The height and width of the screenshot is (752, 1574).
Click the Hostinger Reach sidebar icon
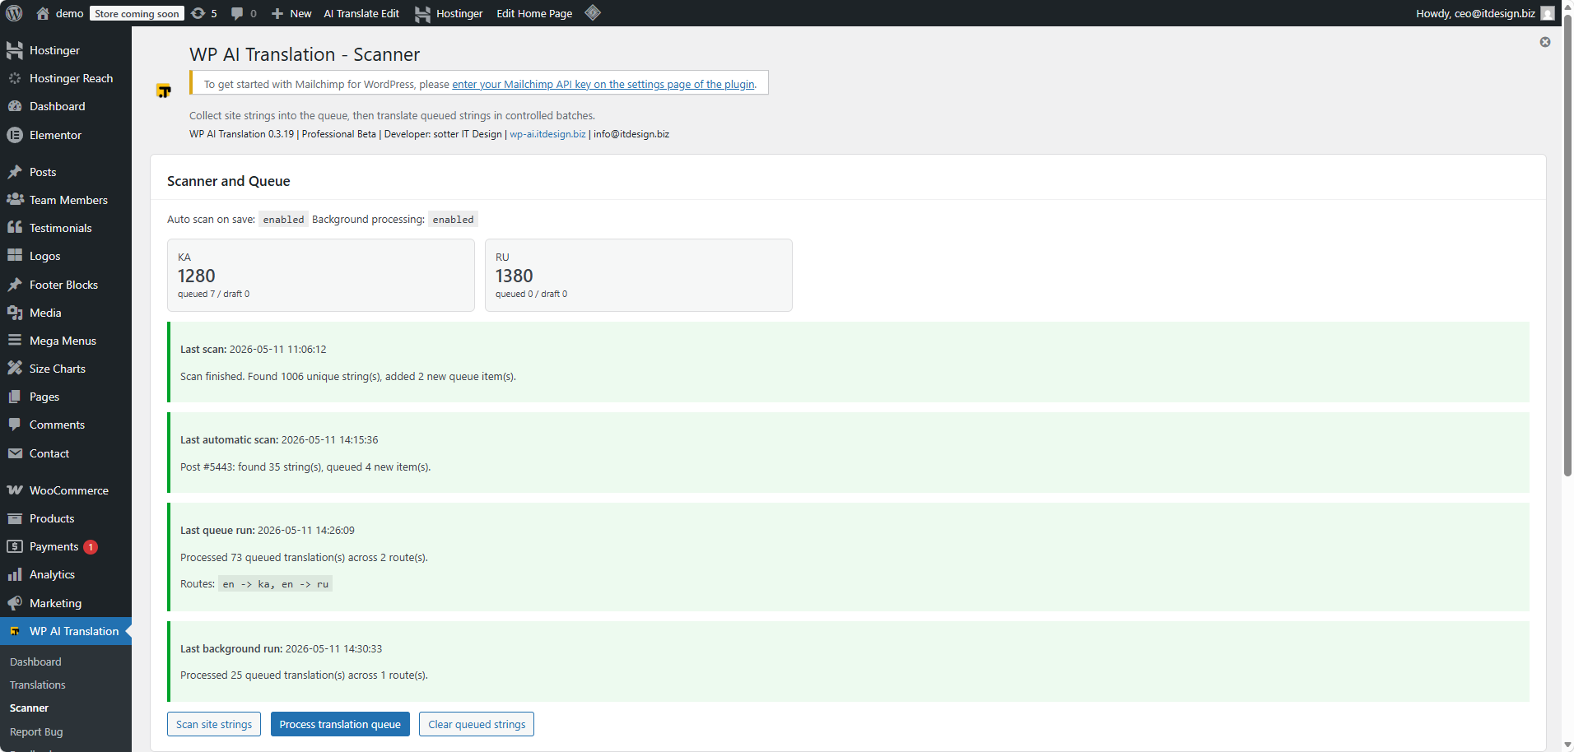15,78
